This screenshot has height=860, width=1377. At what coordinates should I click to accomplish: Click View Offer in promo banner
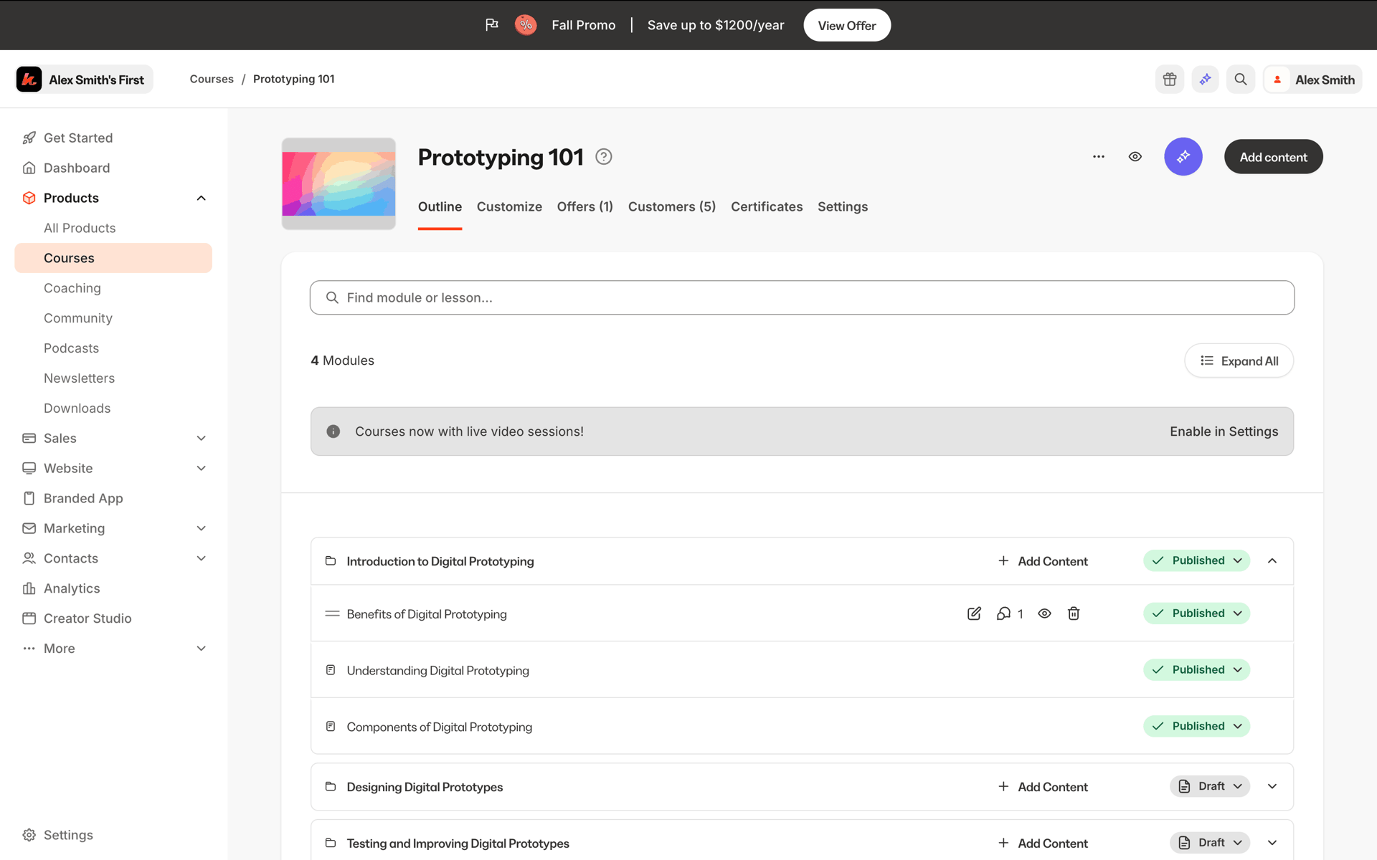(847, 25)
